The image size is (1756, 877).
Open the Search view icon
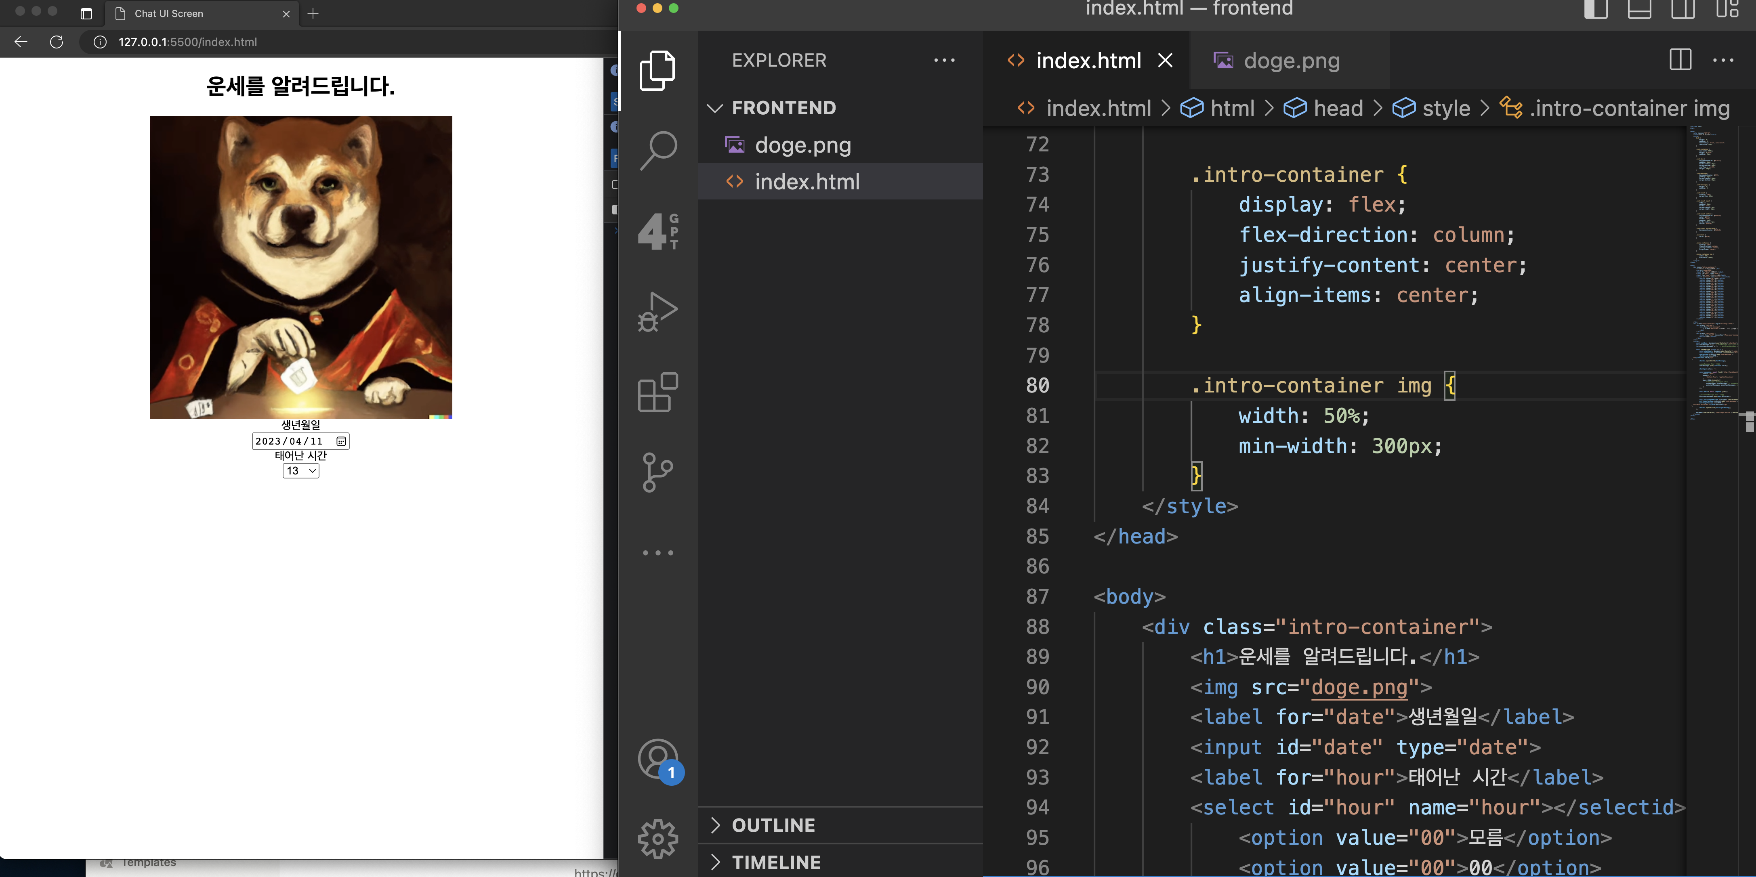pos(657,151)
